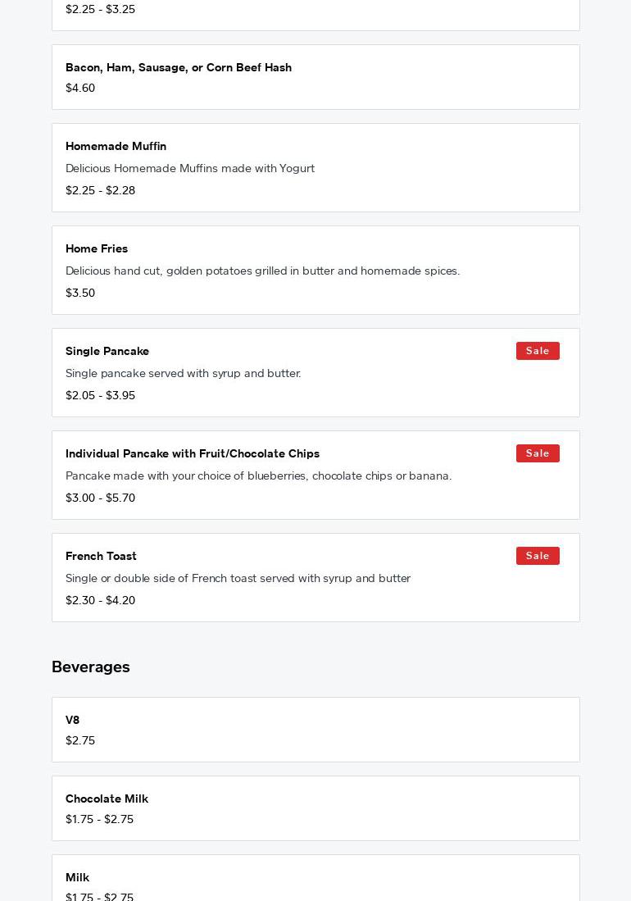The image size is (631, 901).
Task: Open the Chocolate Milk beverage item
Action: point(107,799)
